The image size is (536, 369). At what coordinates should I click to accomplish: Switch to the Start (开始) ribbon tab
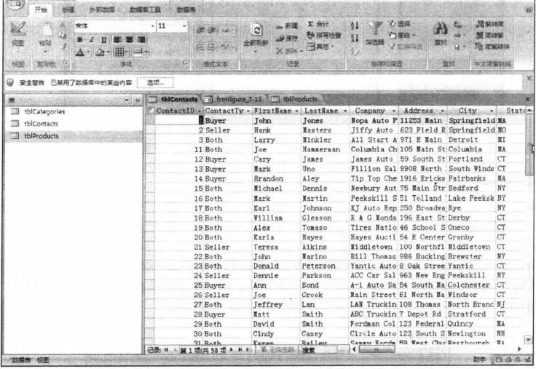(x=41, y=9)
